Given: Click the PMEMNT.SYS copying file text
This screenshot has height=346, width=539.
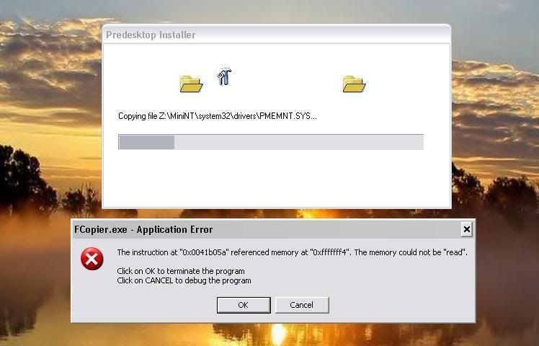Looking at the screenshot, I should click(217, 116).
